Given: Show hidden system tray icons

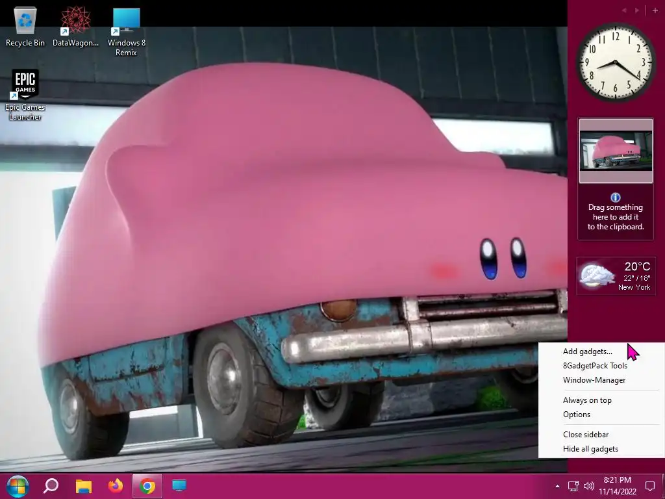Looking at the screenshot, I should pyautogui.click(x=557, y=486).
